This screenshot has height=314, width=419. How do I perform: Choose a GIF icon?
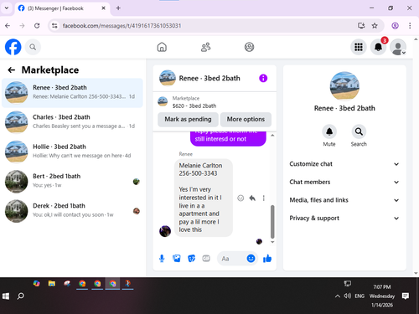pyautogui.click(x=206, y=259)
